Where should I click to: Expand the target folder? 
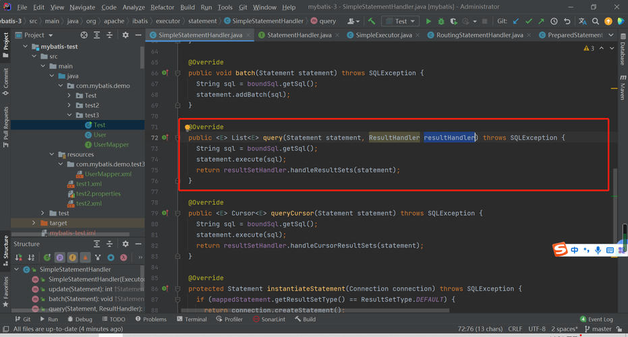pos(34,223)
